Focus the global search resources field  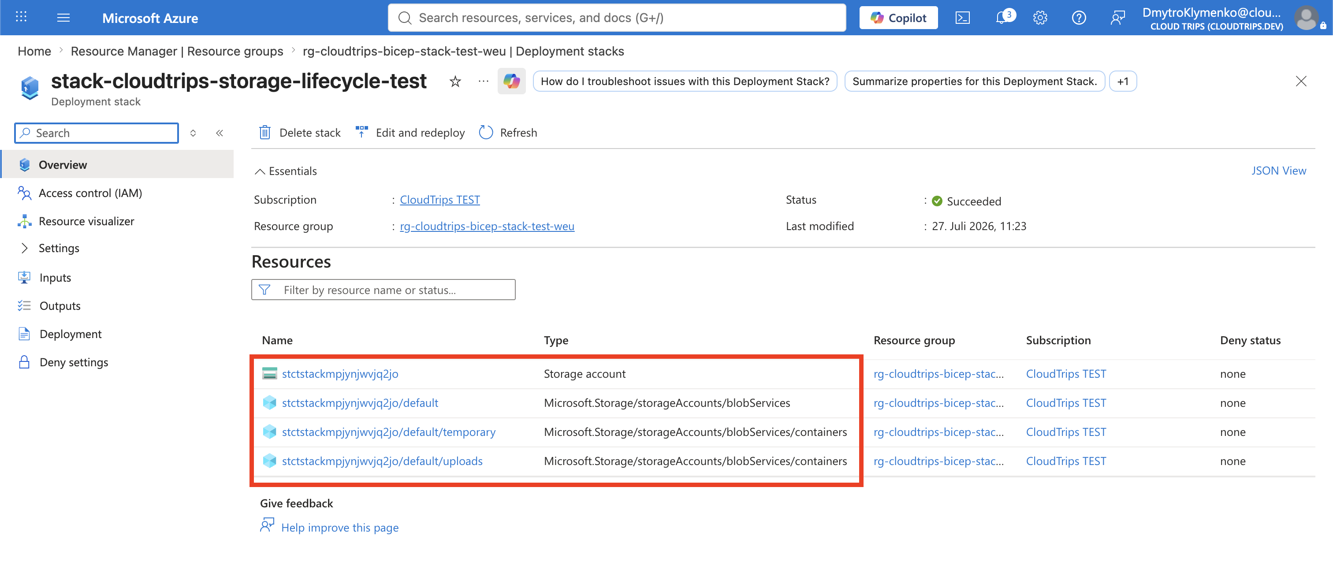click(617, 18)
